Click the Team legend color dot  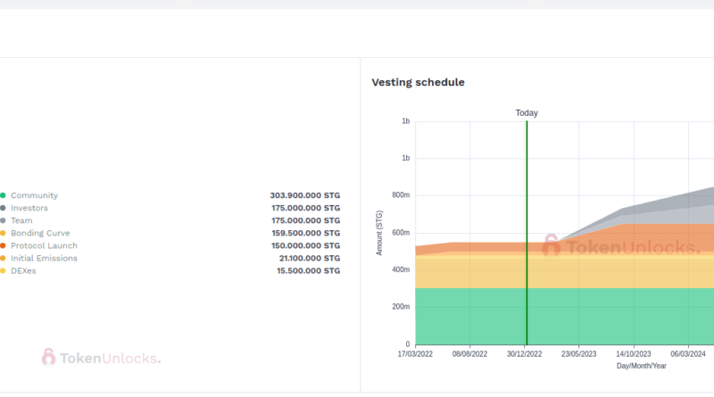pos(3,220)
